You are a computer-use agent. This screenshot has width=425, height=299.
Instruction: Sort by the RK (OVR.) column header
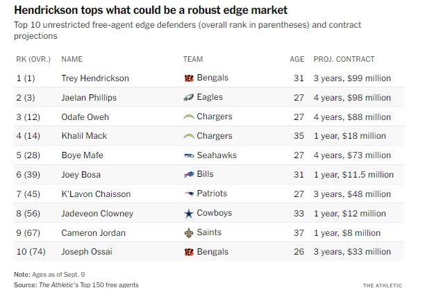[33, 59]
